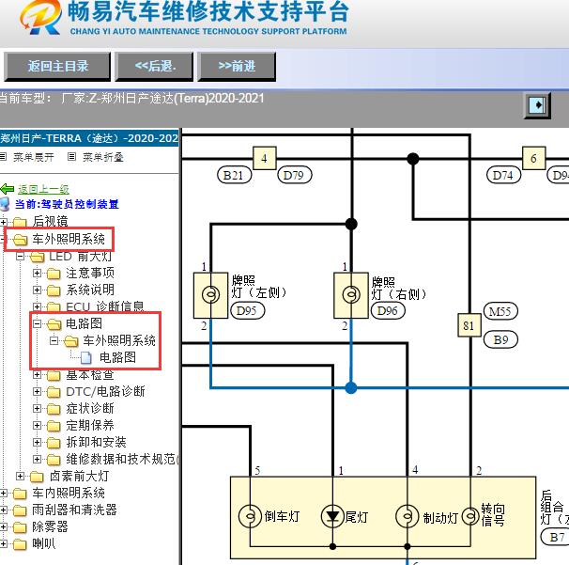This screenshot has height=565, width=569.
Task: Expand the 症状诊断 node
Action: tap(37, 408)
